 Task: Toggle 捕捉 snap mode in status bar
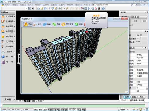[x=36, y=109]
